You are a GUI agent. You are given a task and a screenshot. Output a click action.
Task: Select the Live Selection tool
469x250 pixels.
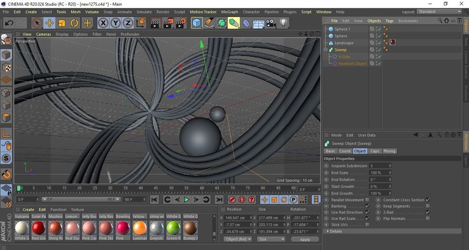(37, 23)
